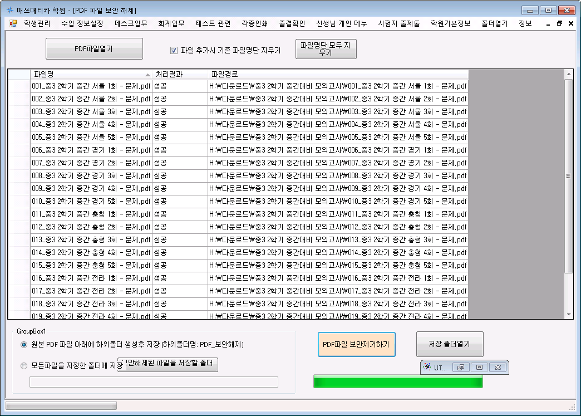Click 파일명단 모두 지우기 button
Image resolution: width=581 pixels, height=416 pixels.
[x=326, y=48]
